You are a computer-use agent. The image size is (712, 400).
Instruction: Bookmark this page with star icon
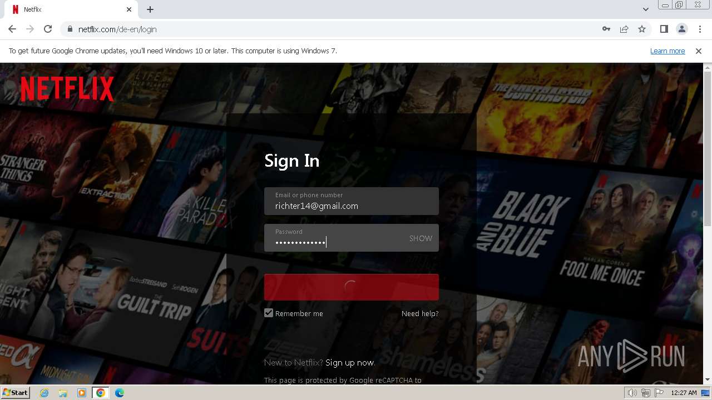coord(642,29)
